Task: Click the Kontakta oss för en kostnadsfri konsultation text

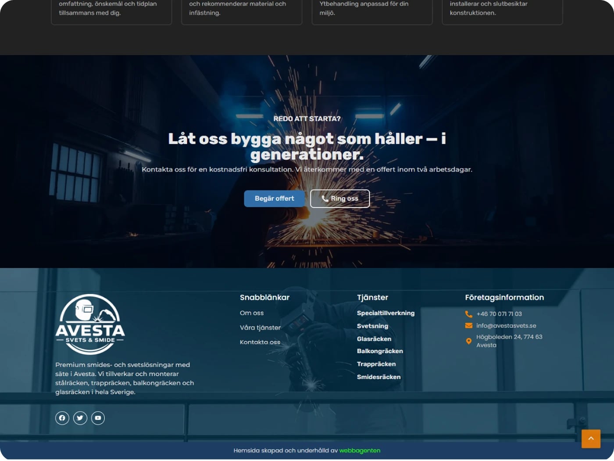Action: point(307,169)
